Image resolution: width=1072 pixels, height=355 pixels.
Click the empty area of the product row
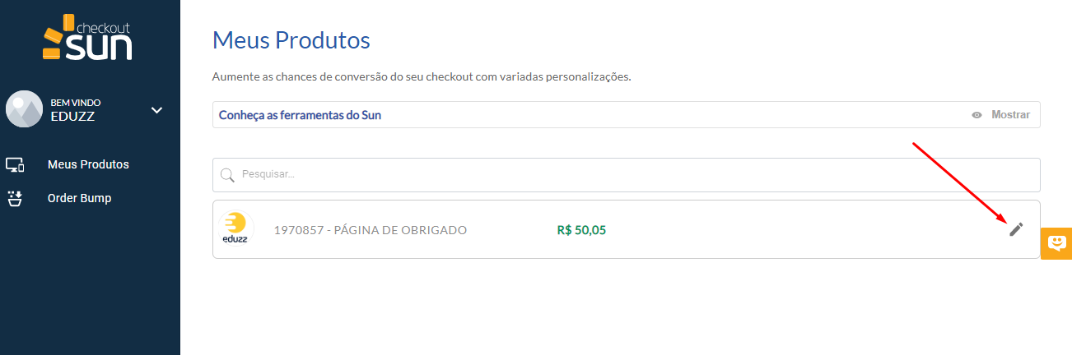click(790, 230)
